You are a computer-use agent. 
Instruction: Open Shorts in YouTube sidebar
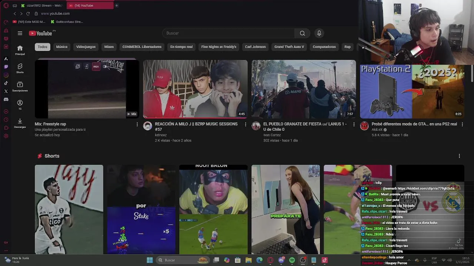pos(20,68)
